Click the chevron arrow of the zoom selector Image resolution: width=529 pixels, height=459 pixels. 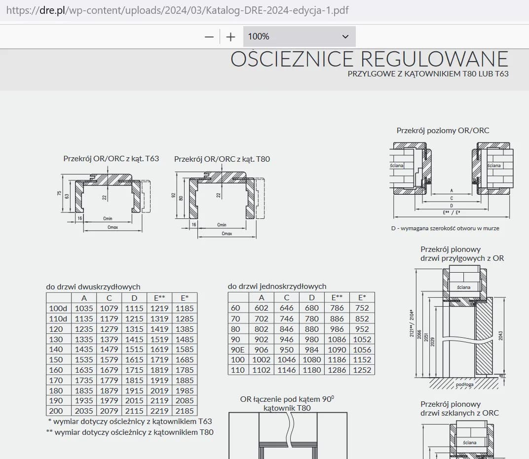click(345, 36)
